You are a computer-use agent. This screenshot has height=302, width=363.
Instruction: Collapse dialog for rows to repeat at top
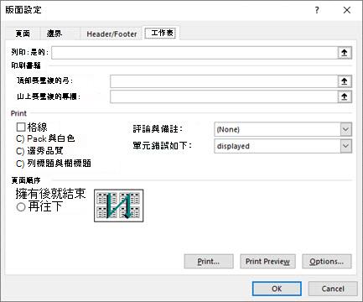345,81
